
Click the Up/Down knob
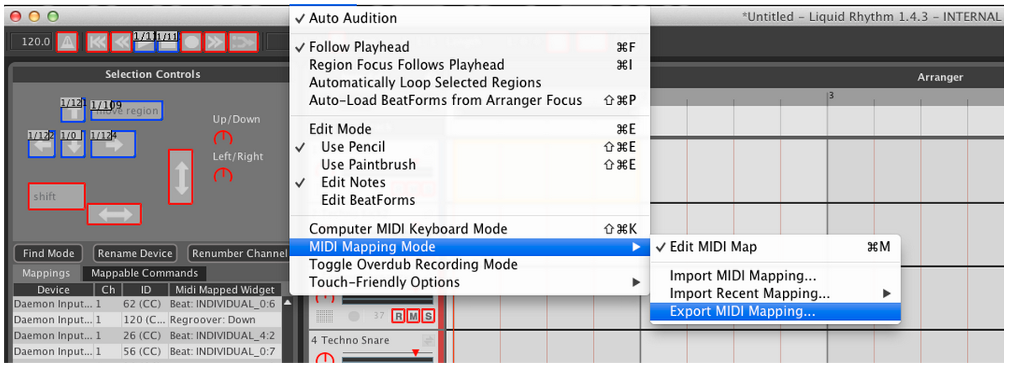click(x=223, y=137)
